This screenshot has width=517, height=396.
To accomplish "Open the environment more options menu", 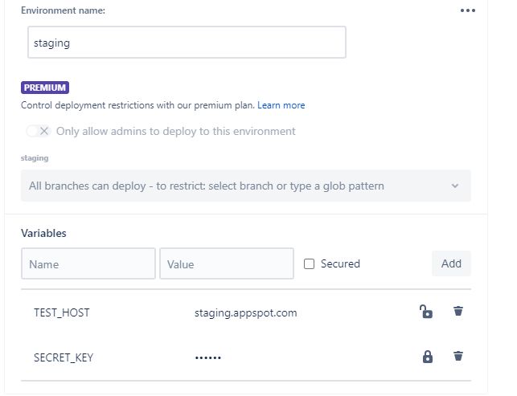I will tap(468, 10).
